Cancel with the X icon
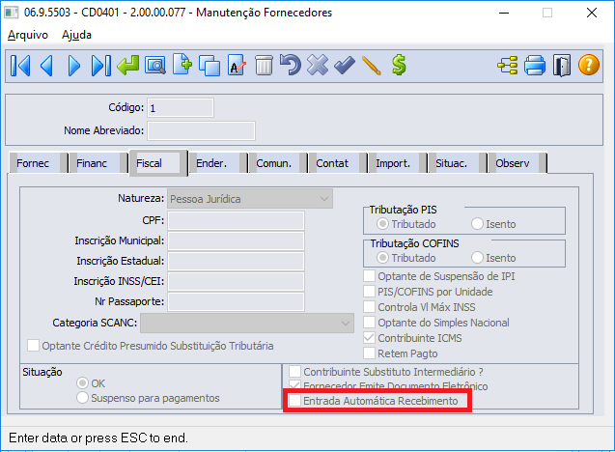This screenshot has height=452, width=615. pyautogui.click(x=318, y=65)
